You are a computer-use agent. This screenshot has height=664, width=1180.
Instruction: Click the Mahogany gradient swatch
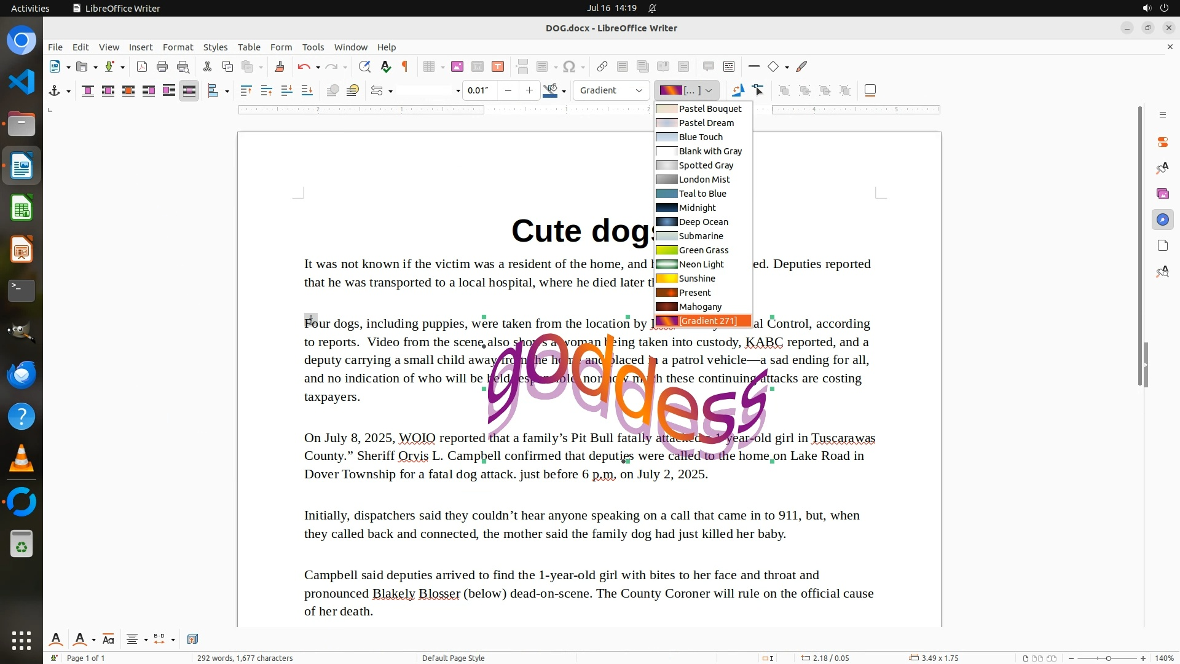[x=667, y=307]
